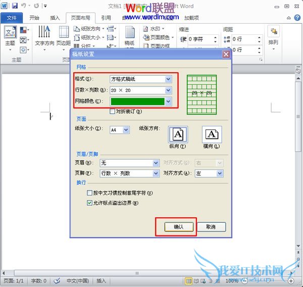Screen dimensions: 303x287
Task: Open Paragraph dialog launcher in ribbon
Action: tap(261, 60)
